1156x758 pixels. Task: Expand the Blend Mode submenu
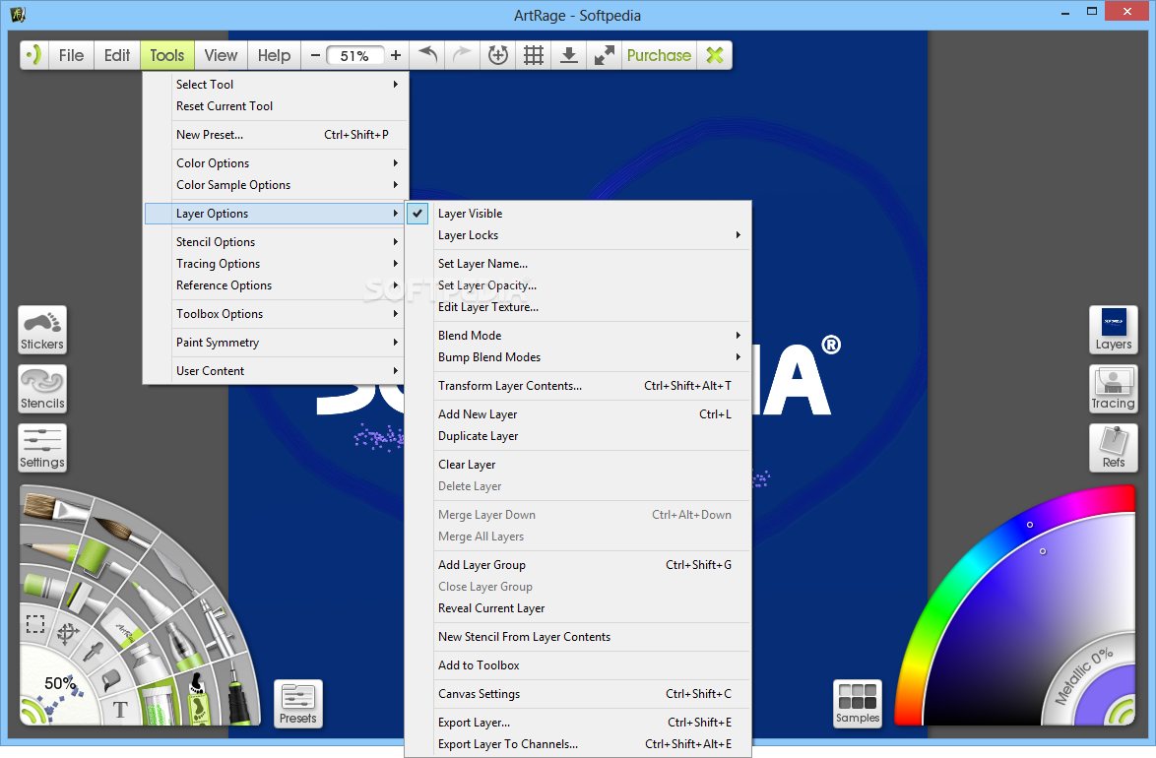pos(578,336)
